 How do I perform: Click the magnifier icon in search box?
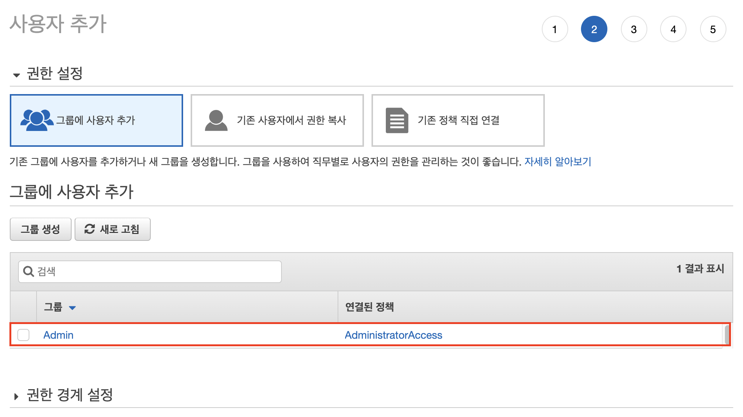28,271
